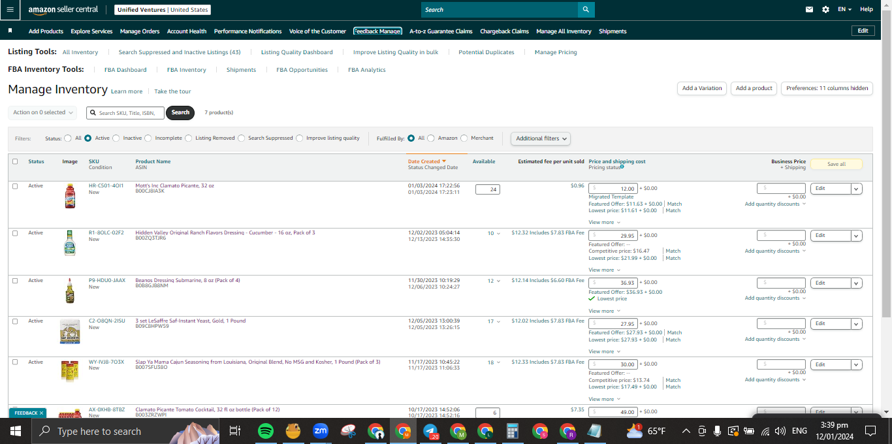Open the Hidden Valley Ranch dressing thumbnail

point(70,243)
